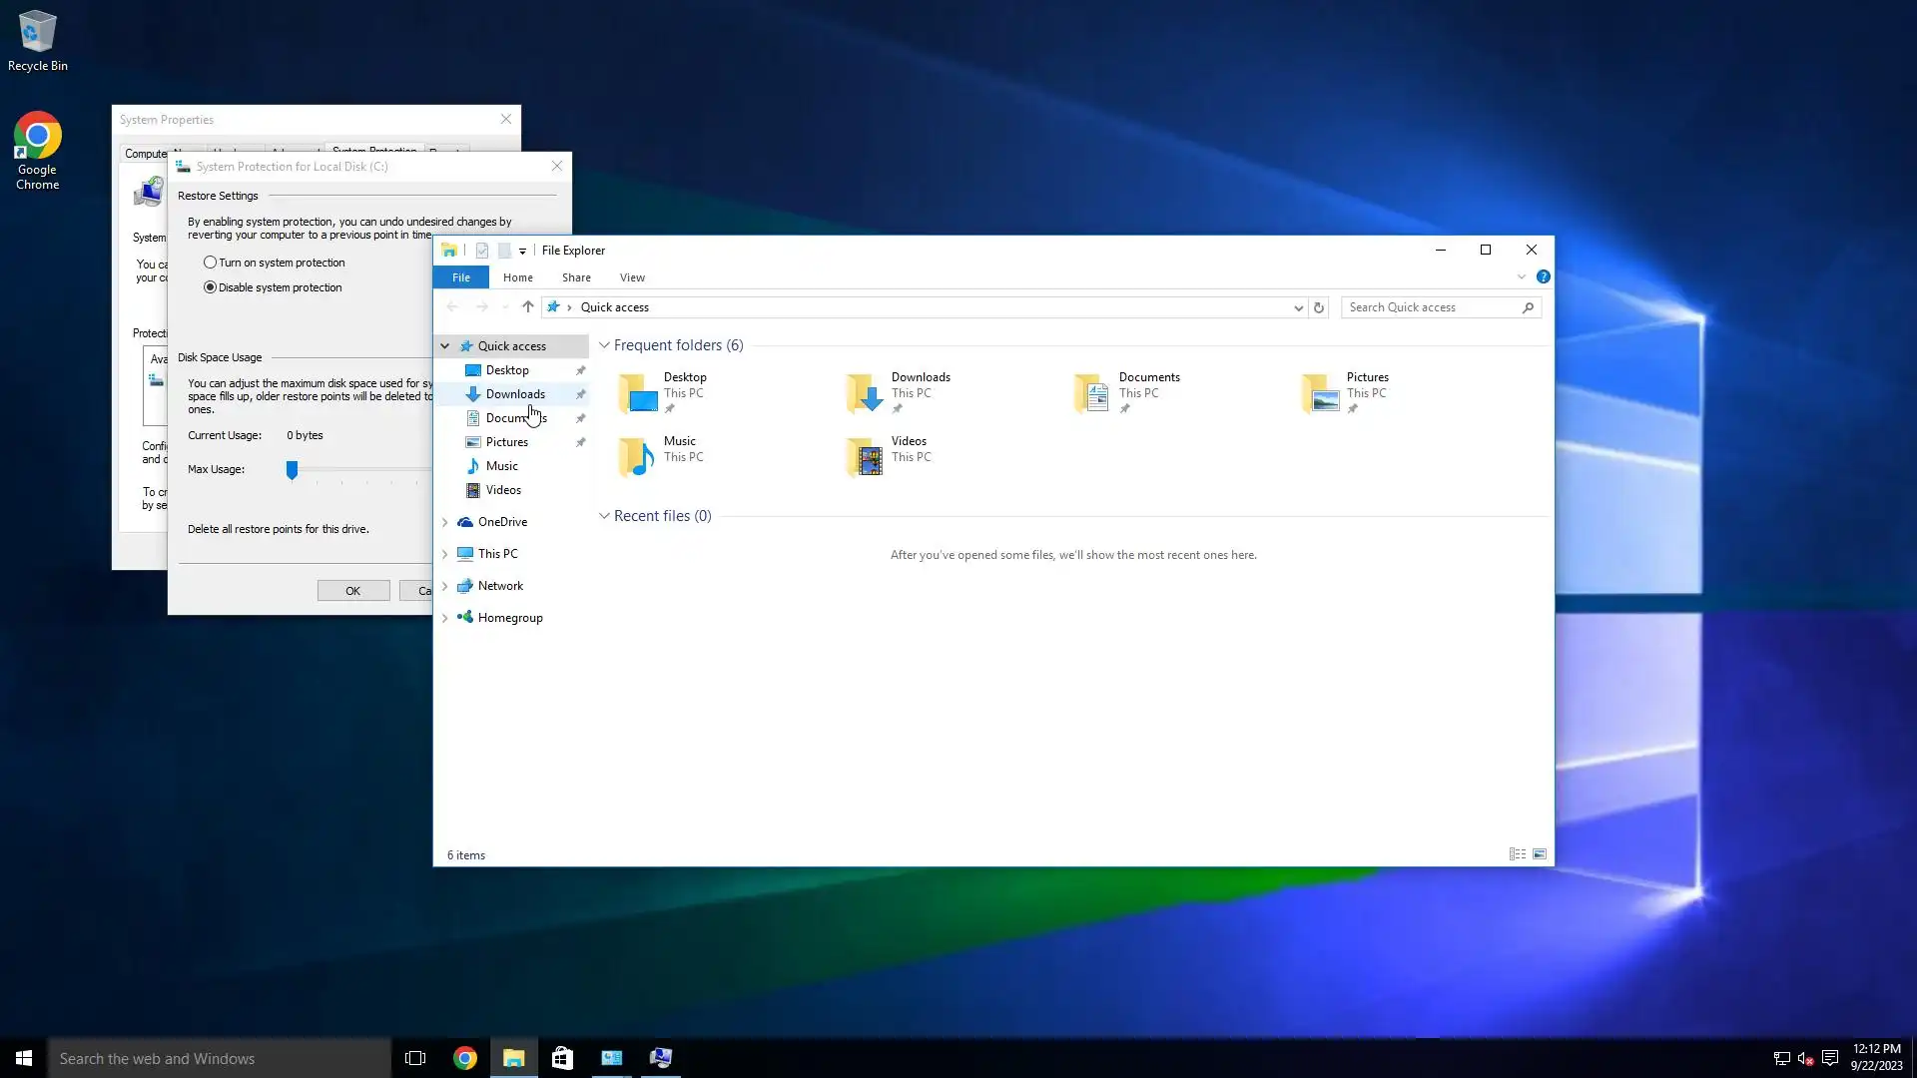Image resolution: width=1917 pixels, height=1078 pixels.
Task: Open the Music folder icon in Frequent folders
Action: click(x=636, y=456)
